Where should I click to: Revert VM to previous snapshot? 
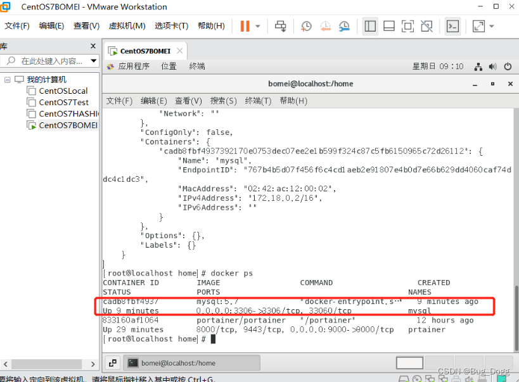coord(325,26)
